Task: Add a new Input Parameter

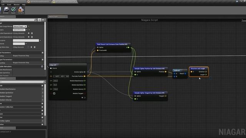Action: (42, 53)
